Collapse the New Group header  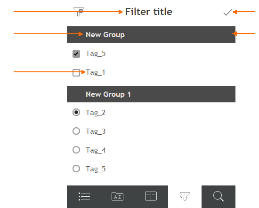click(x=151, y=35)
